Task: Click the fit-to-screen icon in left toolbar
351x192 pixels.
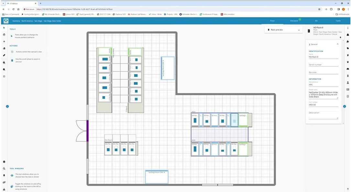Action: click(x=4, y=76)
